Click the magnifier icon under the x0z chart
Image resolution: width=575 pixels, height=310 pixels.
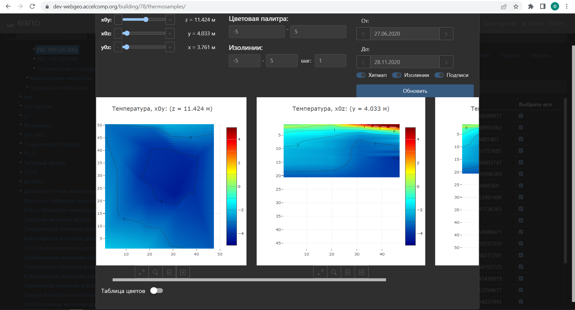pos(334,272)
